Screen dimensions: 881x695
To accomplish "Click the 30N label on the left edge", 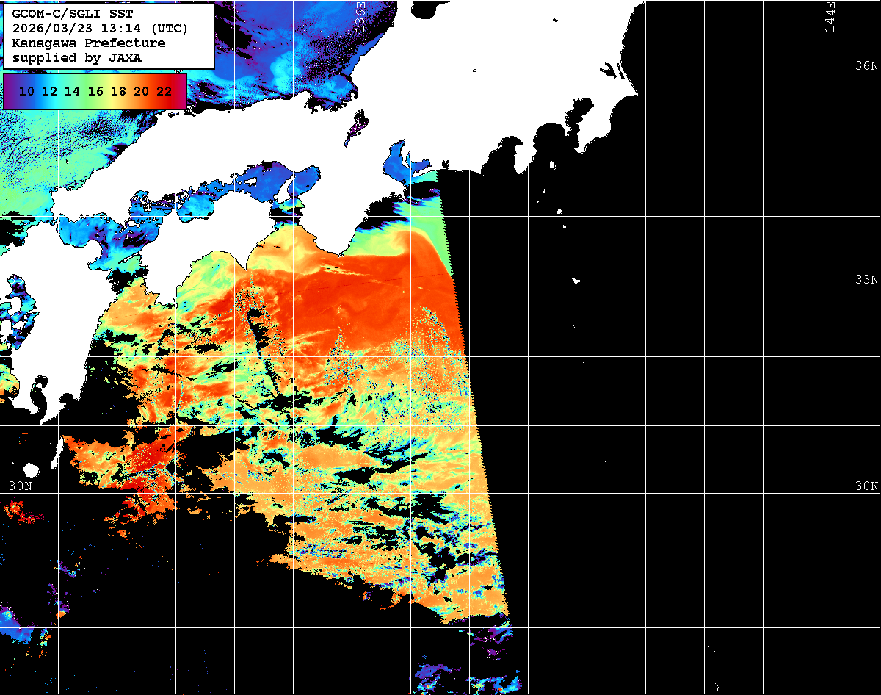I will (21, 486).
